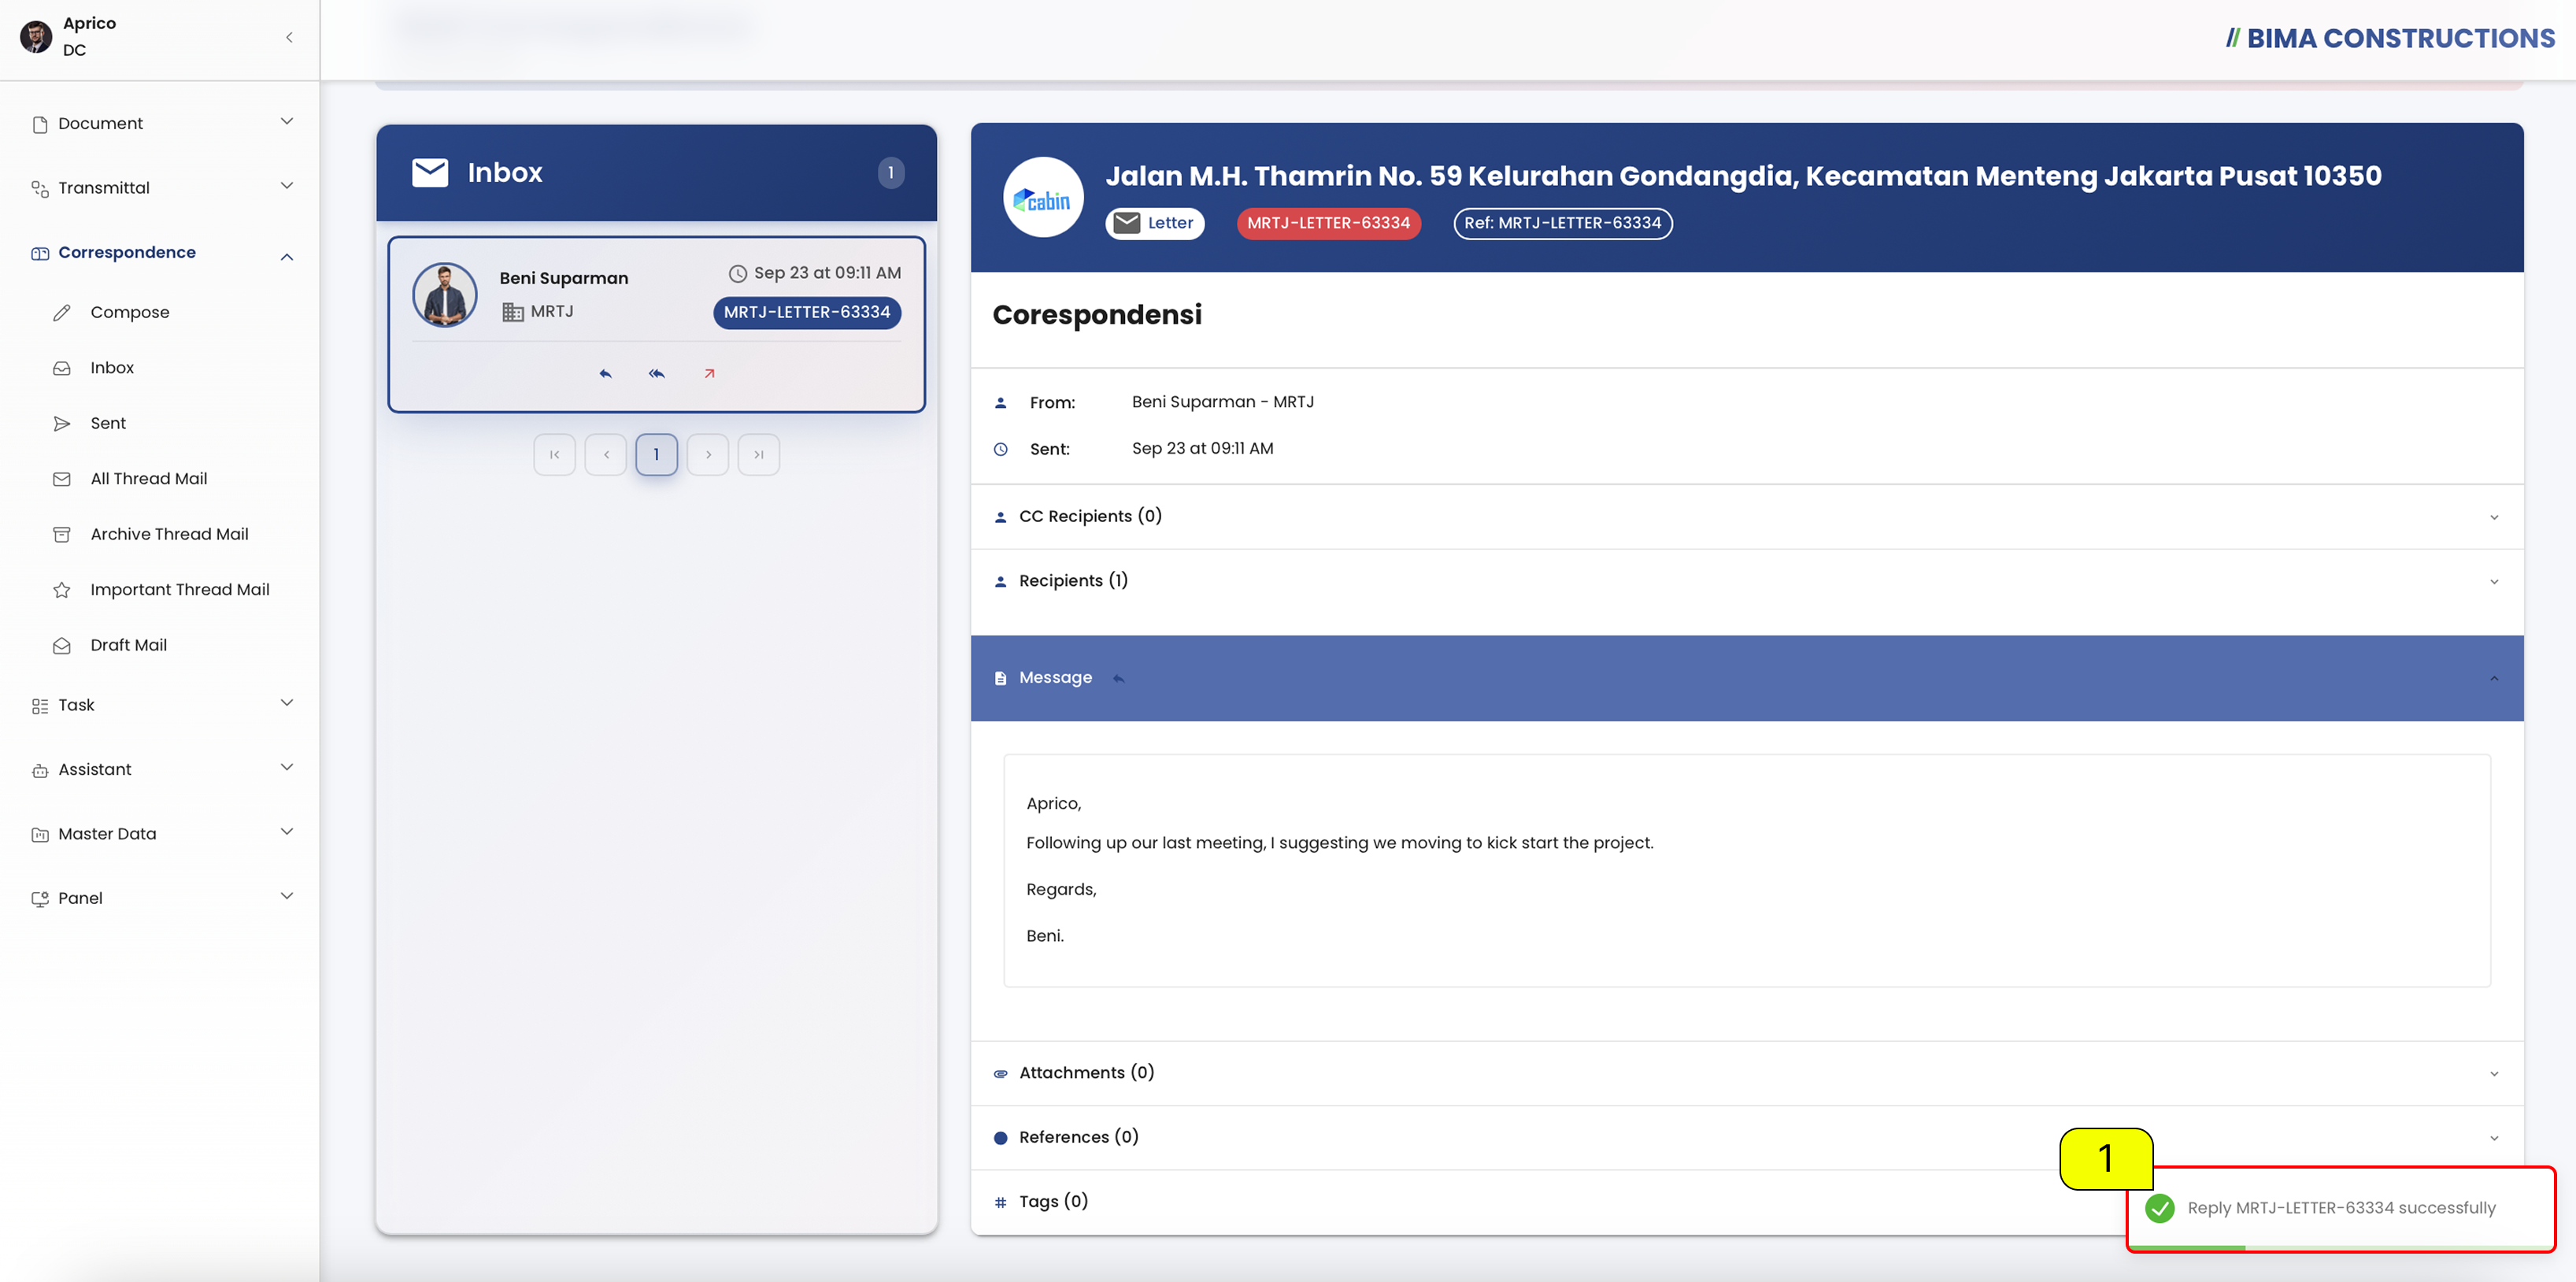The height and width of the screenshot is (1282, 2576).
Task: Click the cabin company logo
Action: pos(1043,197)
